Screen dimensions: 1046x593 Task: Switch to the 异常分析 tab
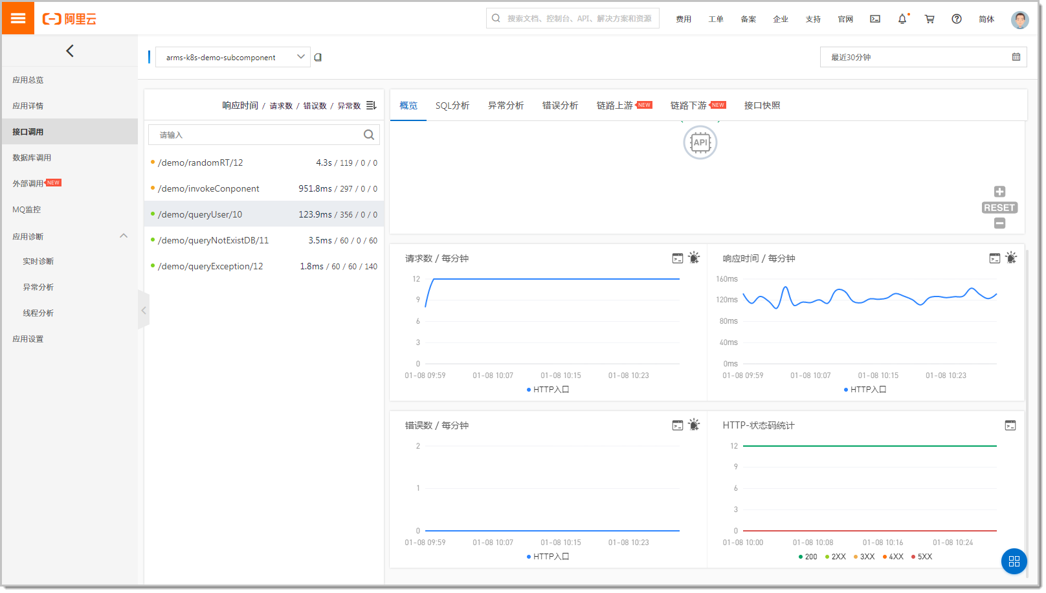[x=506, y=106]
